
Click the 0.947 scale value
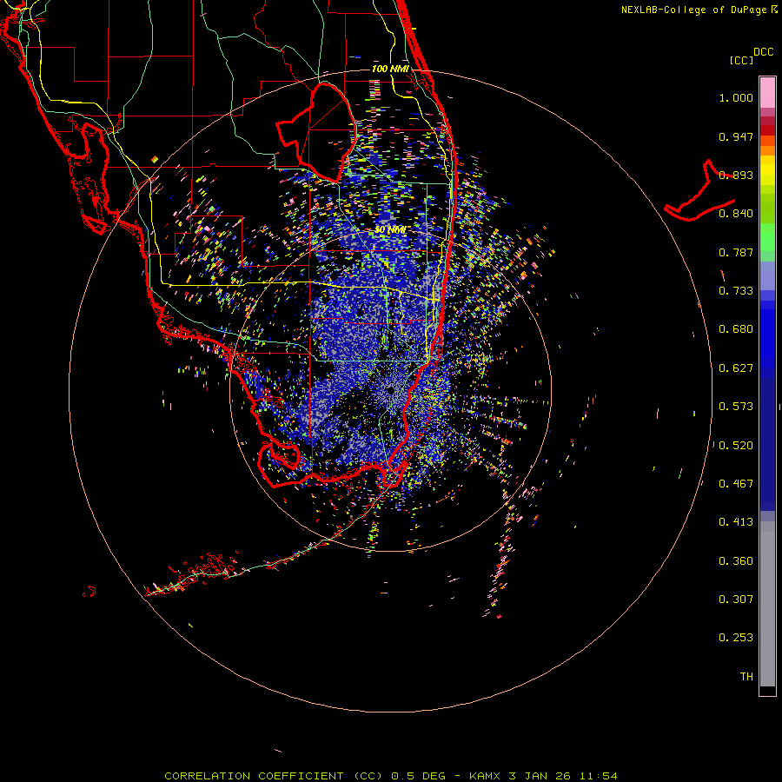736,136
